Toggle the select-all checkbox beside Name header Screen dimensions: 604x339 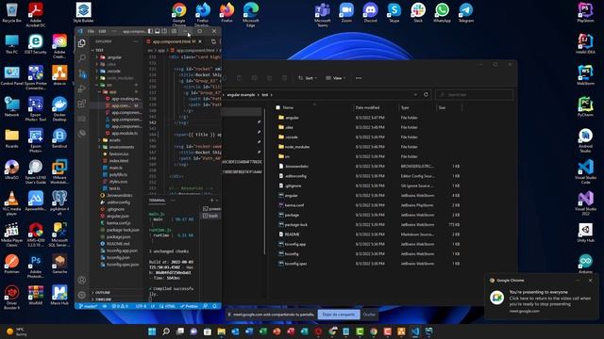tap(277, 107)
